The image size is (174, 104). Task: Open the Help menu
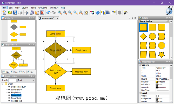click(x=63, y=8)
